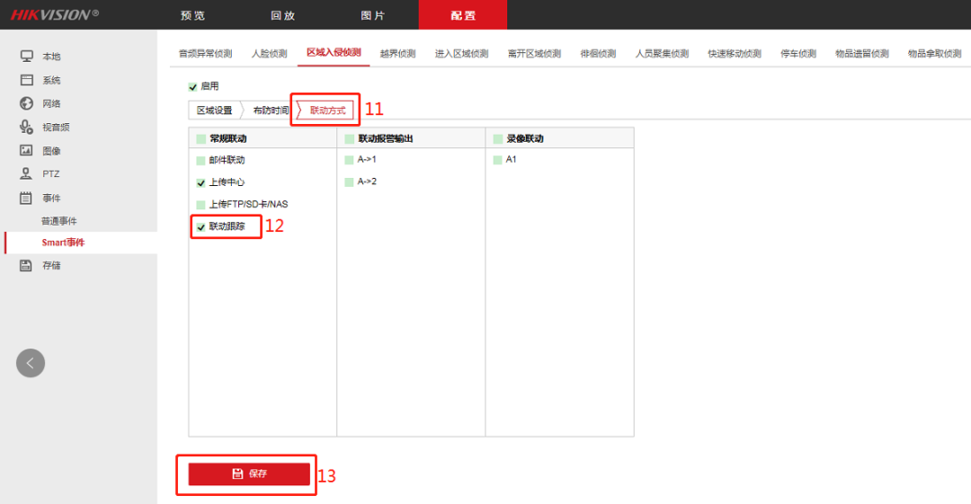The image size is (971, 504).
Task: Open the 布防时间 sub-tab
Action: coord(271,111)
